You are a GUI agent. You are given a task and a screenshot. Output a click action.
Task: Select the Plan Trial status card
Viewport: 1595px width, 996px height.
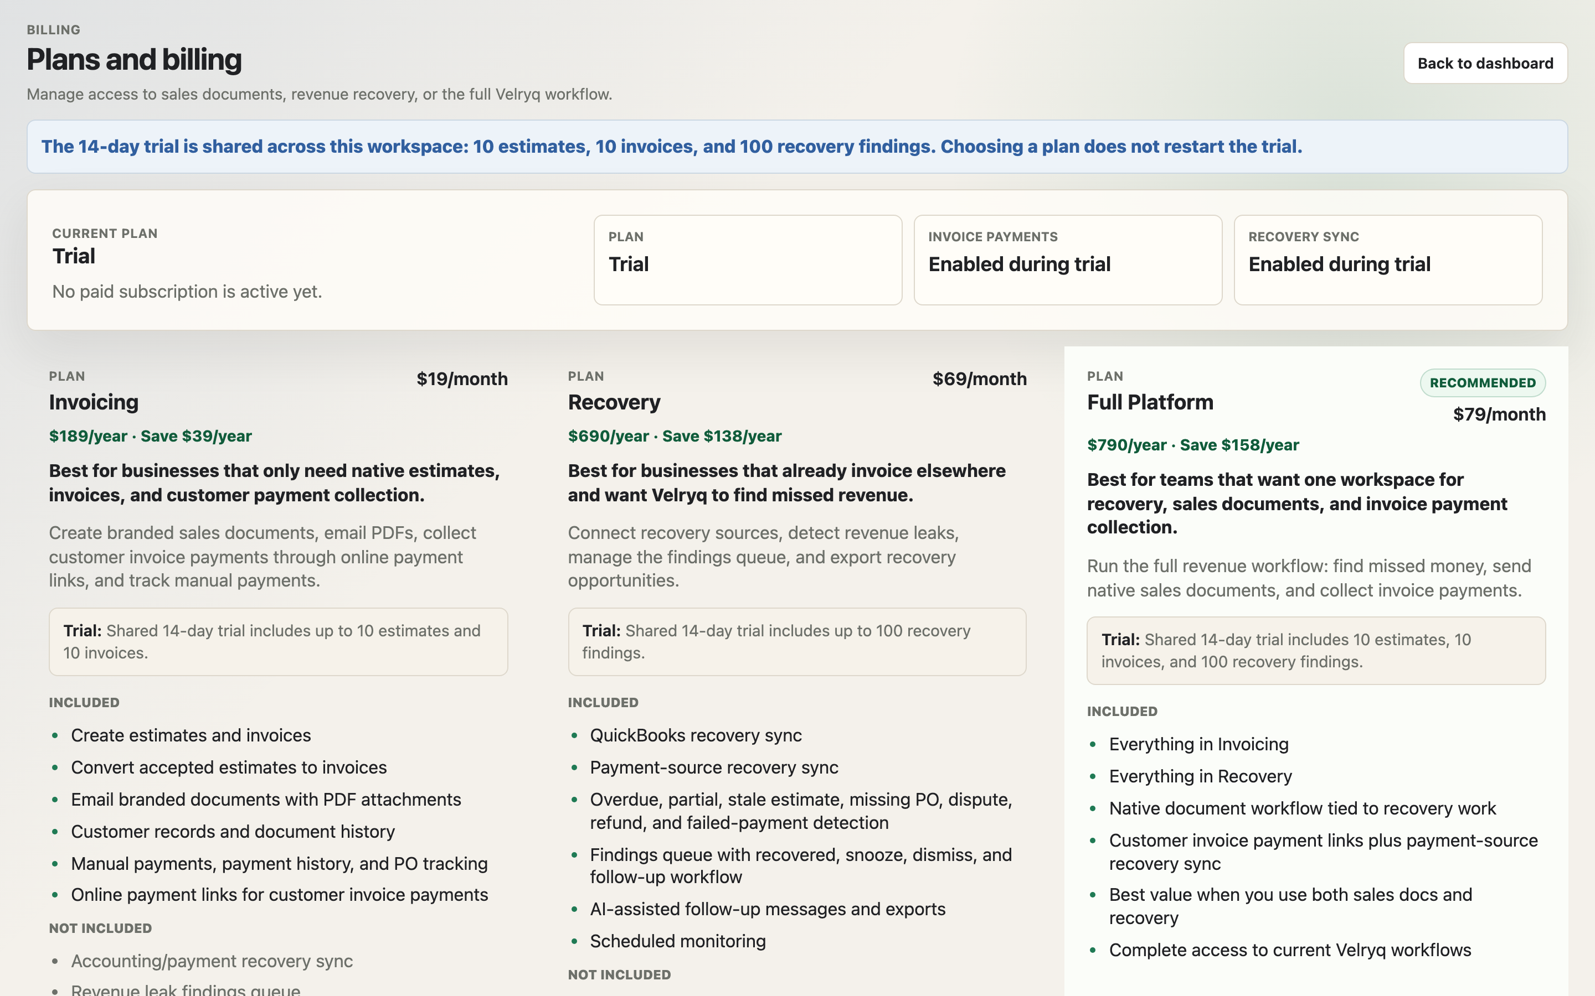click(748, 260)
